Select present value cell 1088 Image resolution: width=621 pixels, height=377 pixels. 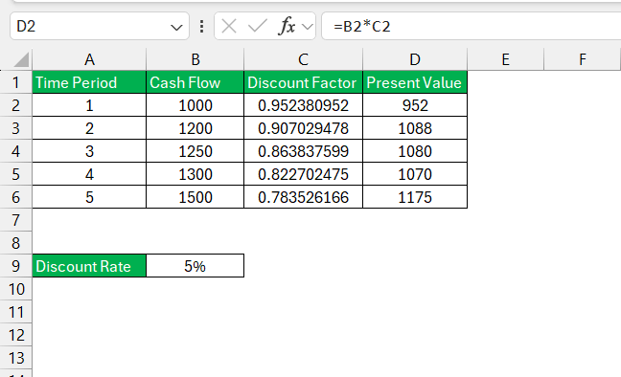pyautogui.click(x=415, y=128)
